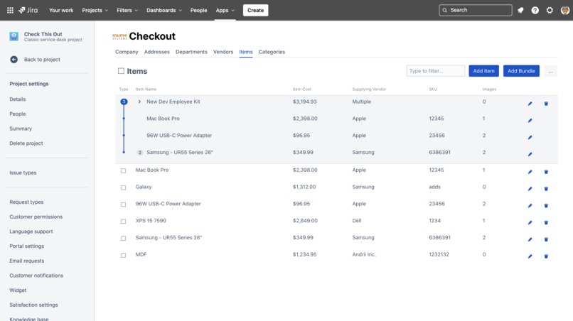The height and width of the screenshot is (321, 573).
Task: Edit the Galaxy item
Action: click(x=530, y=189)
